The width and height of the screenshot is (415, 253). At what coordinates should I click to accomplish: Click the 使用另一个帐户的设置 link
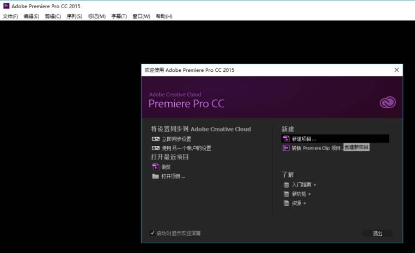(x=186, y=148)
